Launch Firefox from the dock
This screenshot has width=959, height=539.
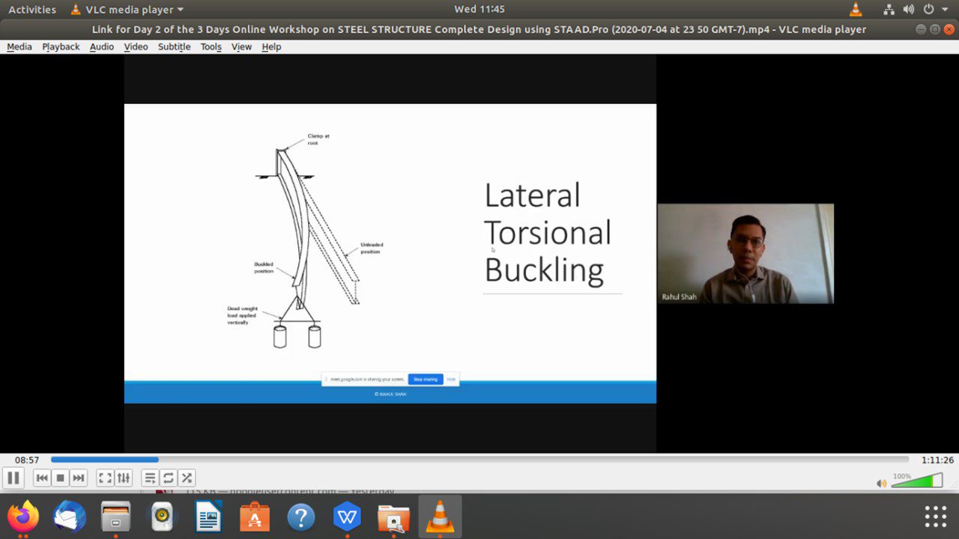(24, 517)
